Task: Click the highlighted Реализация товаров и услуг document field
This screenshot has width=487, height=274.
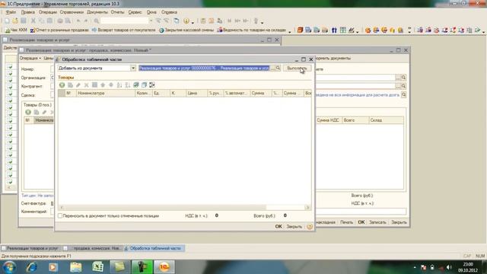Action: point(204,68)
